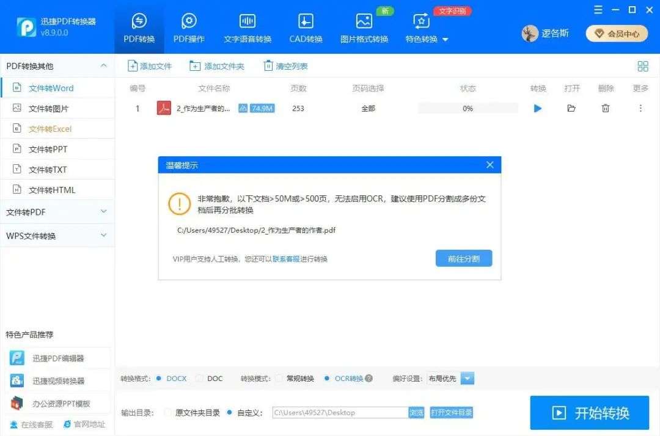Click the 全部 page selection cell
Viewport: 660px width, 436px height.
369,109
